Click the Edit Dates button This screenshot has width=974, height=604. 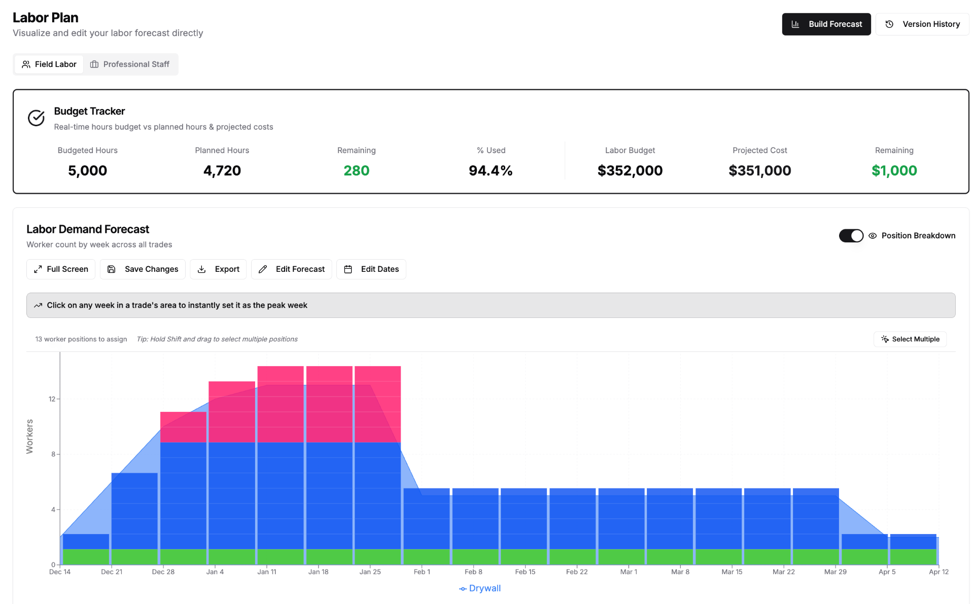371,269
